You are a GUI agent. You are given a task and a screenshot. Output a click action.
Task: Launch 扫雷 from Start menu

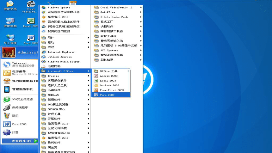[20, 132]
